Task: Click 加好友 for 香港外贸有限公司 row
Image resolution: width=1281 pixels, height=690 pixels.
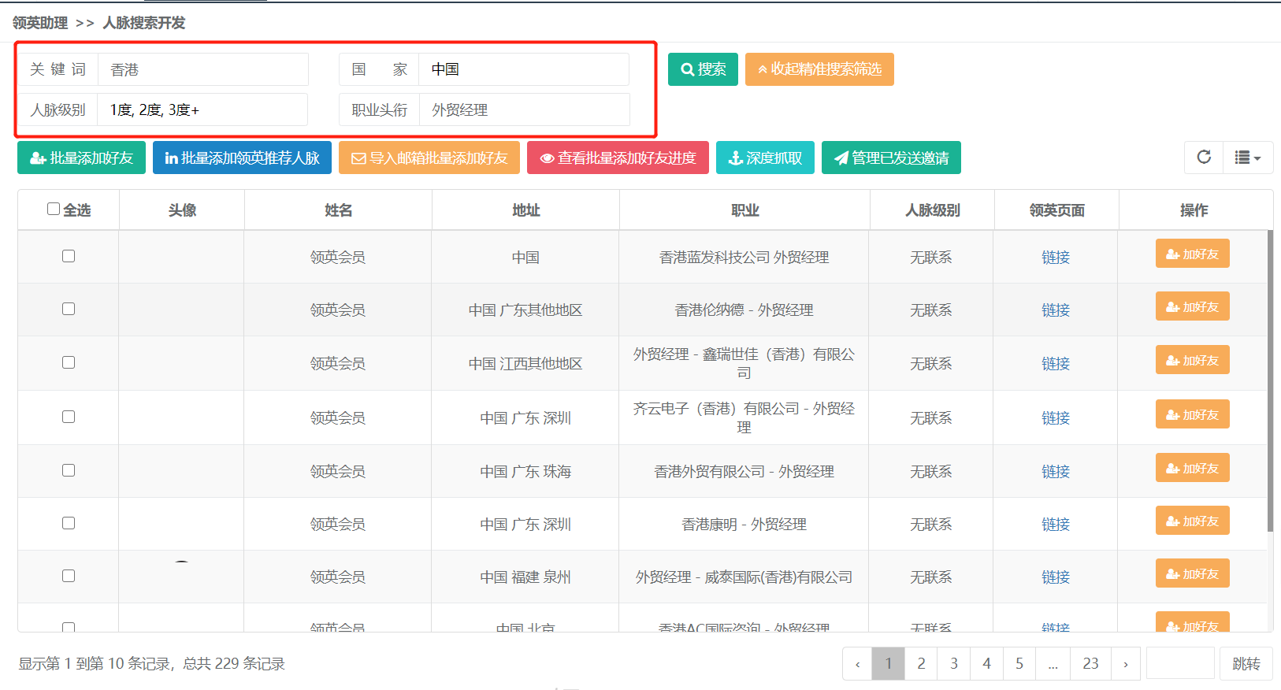Action: [1192, 468]
